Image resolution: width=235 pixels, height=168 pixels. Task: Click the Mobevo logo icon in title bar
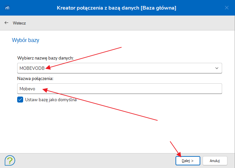[7, 8]
